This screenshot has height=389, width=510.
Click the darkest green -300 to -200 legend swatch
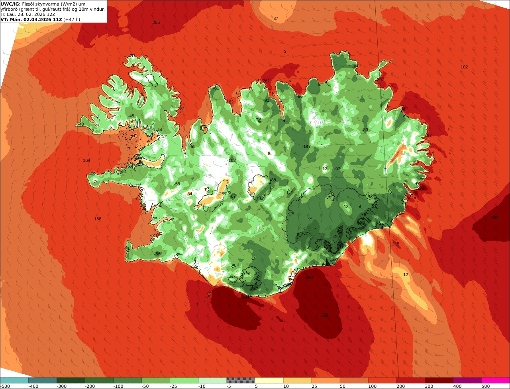(x=71, y=380)
